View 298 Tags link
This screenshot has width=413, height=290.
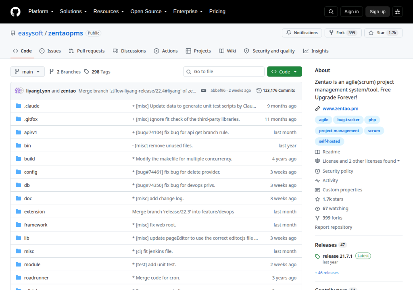pos(97,72)
